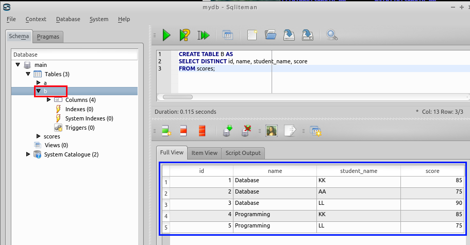Click the 'Duration: 0.115 seconds' status text
Image resolution: width=470 pixels, height=245 pixels.
[185, 112]
